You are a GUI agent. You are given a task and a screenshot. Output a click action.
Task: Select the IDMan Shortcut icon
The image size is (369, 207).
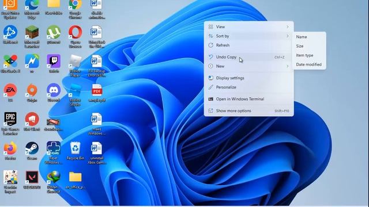pos(54,182)
